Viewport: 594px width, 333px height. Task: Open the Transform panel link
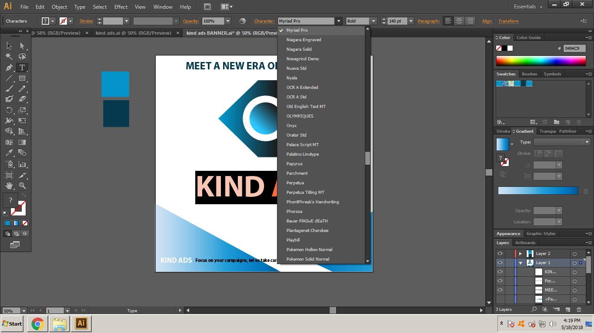pyautogui.click(x=508, y=21)
